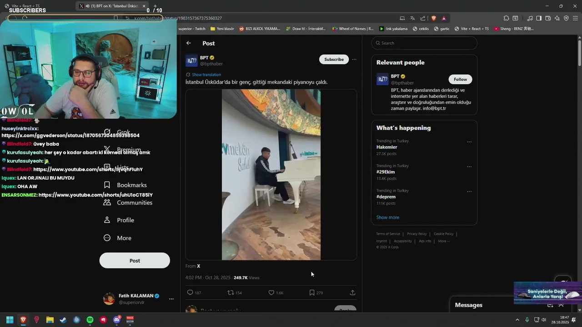Click Show more under trends
This screenshot has width=582, height=327.
coord(388,217)
